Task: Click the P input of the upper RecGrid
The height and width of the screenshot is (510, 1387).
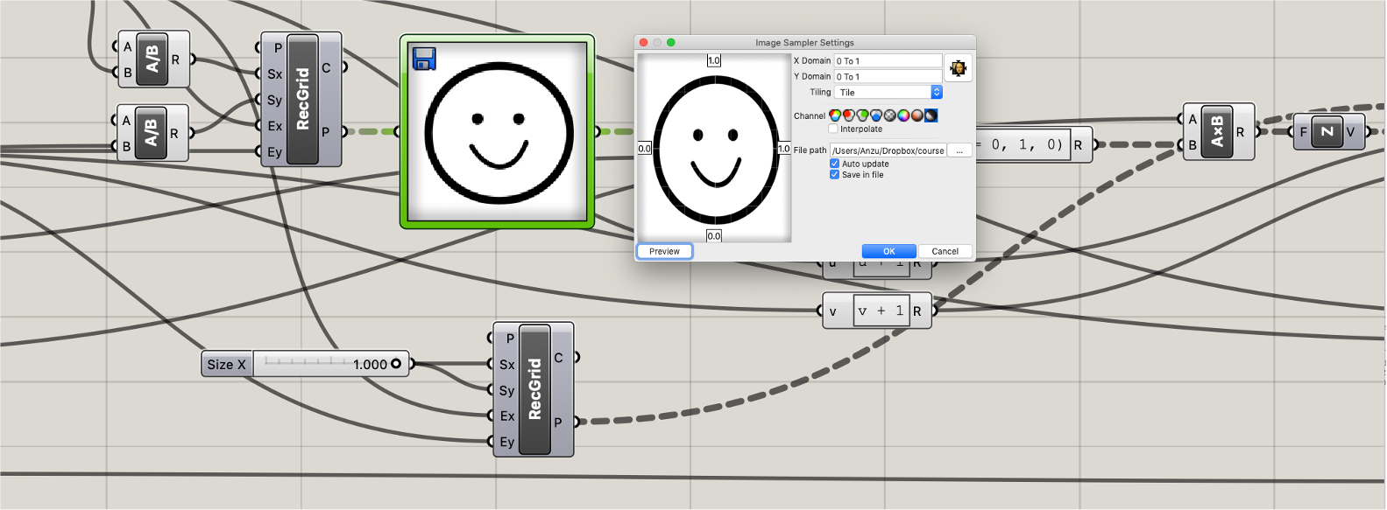Action: (x=278, y=48)
